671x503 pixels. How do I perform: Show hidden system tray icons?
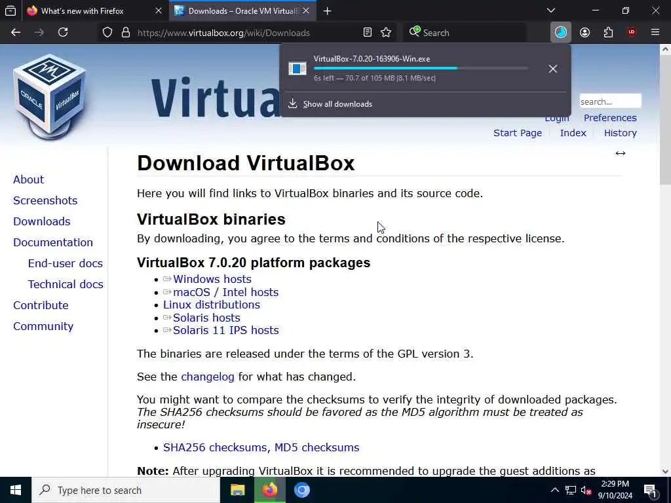pos(554,490)
